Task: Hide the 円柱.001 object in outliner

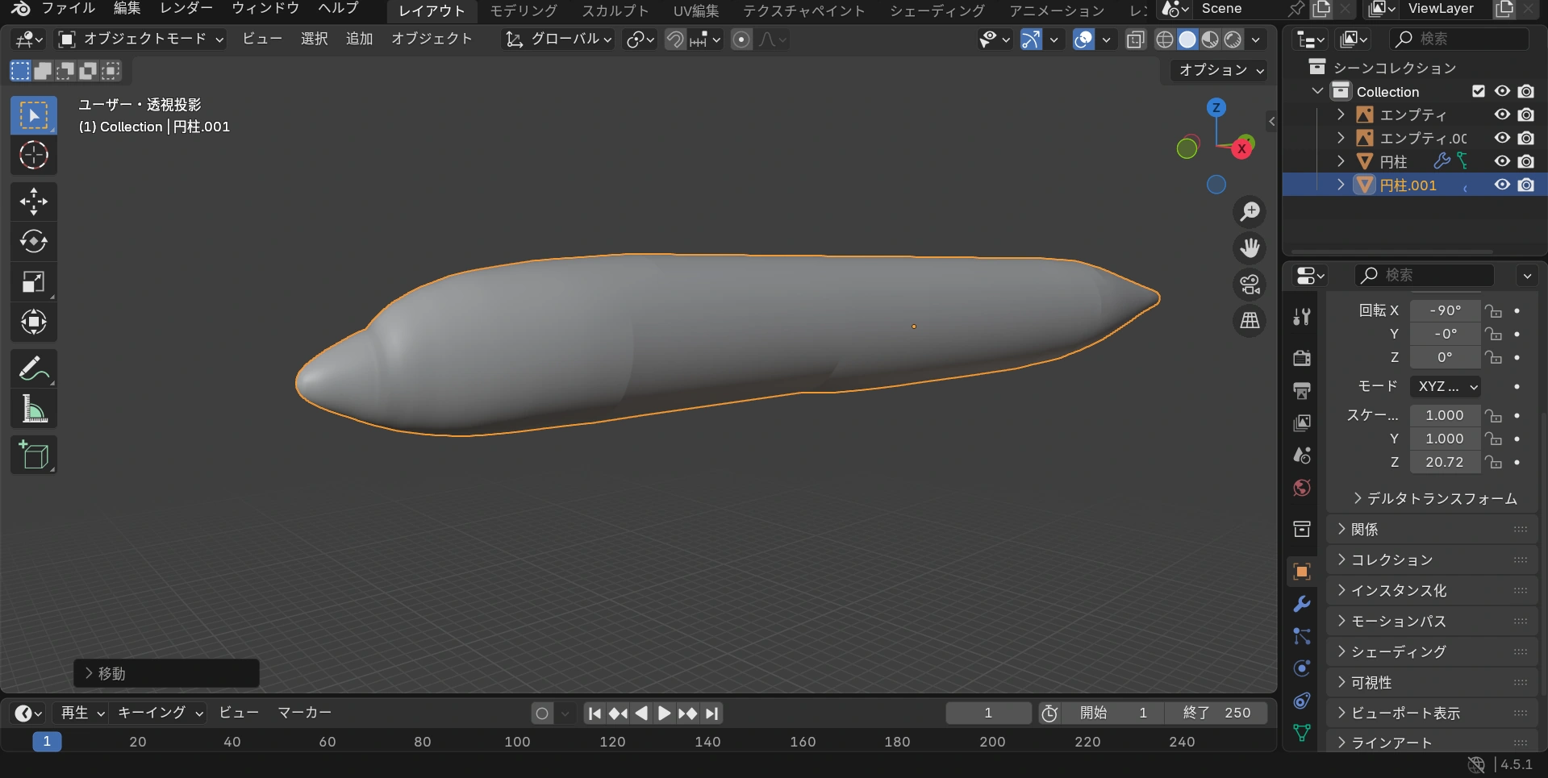Action: (1502, 185)
